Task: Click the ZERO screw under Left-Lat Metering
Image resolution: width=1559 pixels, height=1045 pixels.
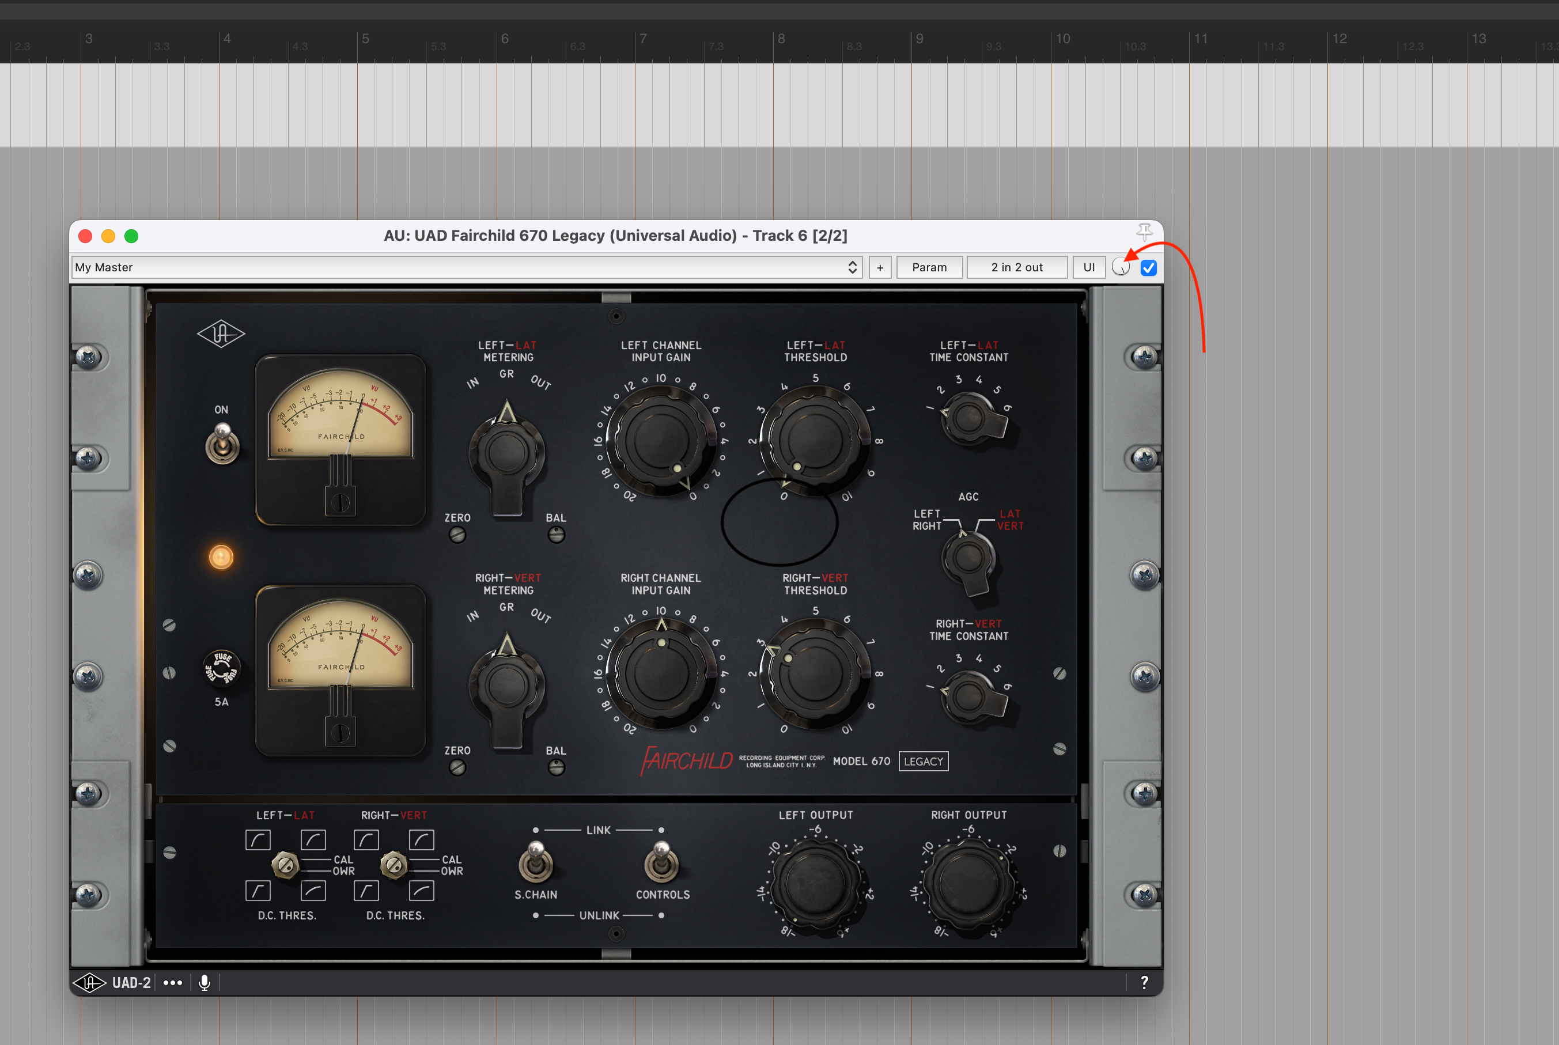Action: (x=457, y=535)
